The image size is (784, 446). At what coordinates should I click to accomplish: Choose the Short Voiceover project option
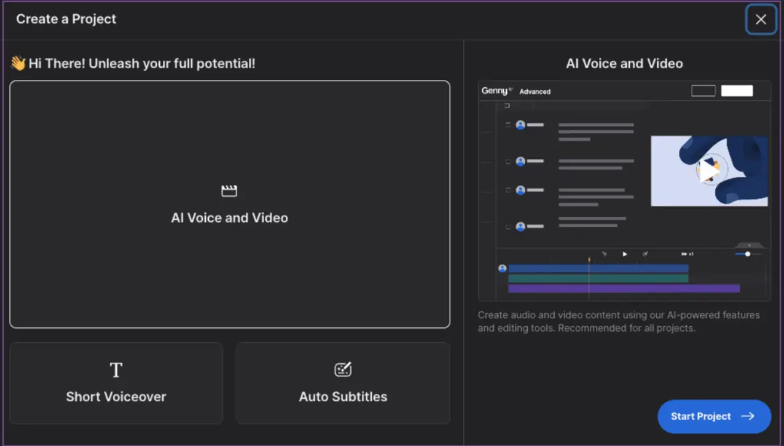click(116, 383)
